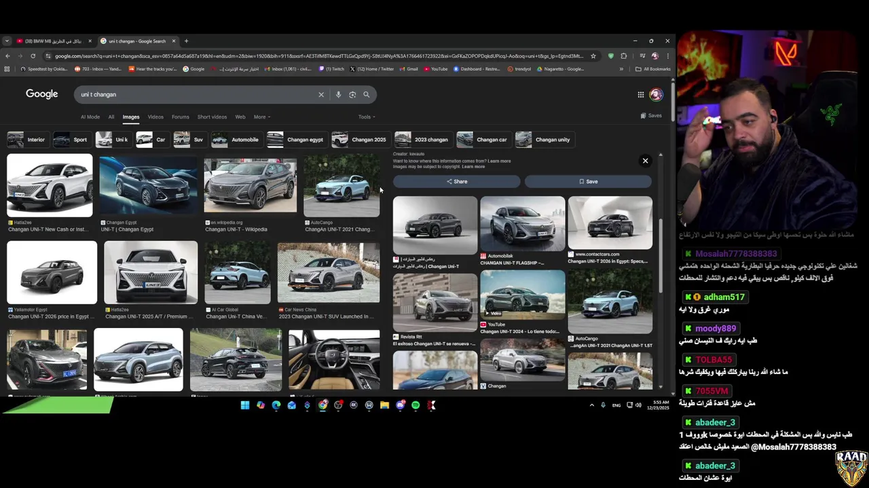Open a new Chrome tab
The height and width of the screenshot is (488, 869).
186,41
